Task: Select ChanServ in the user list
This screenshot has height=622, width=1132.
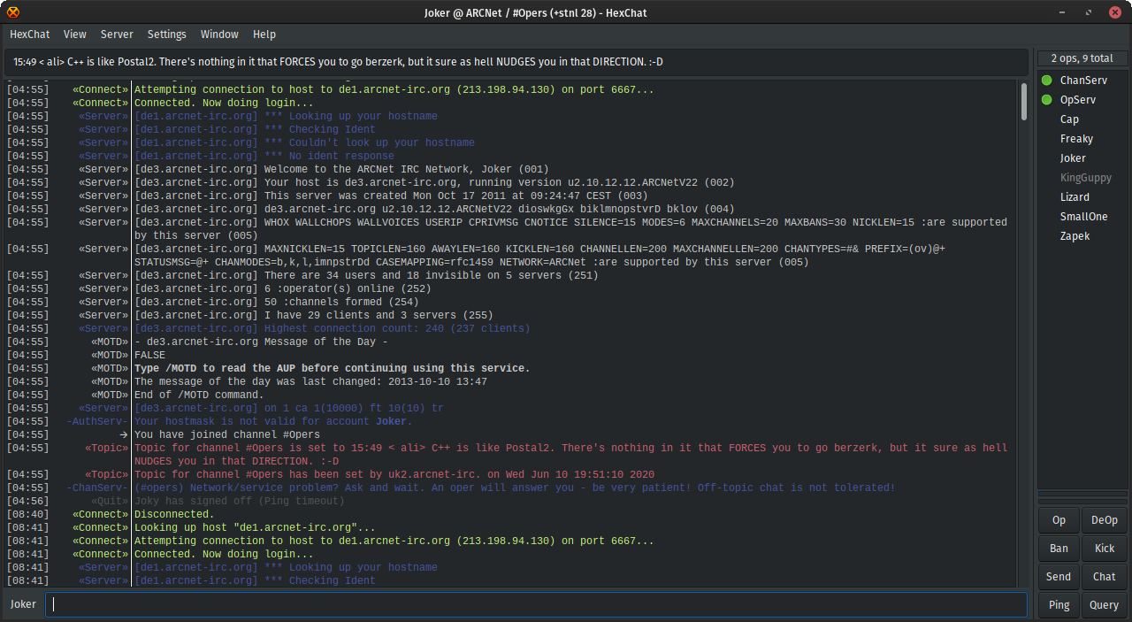Action: click(x=1083, y=81)
